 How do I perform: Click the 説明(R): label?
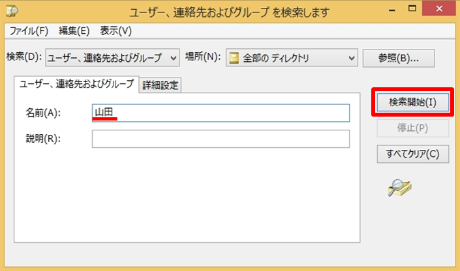click(x=43, y=139)
